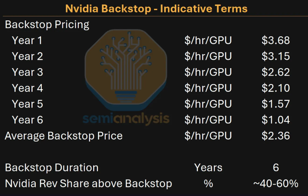Click the Year 4 price $2.10
Image resolution: width=308 pixels, height=196 pixels.
point(276,88)
